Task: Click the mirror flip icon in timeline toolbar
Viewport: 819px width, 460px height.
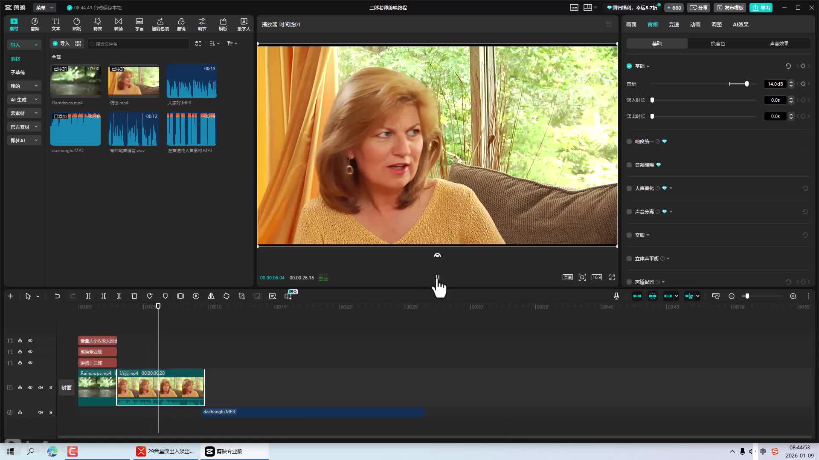Action: pyautogui.click(x=211, y=296)
